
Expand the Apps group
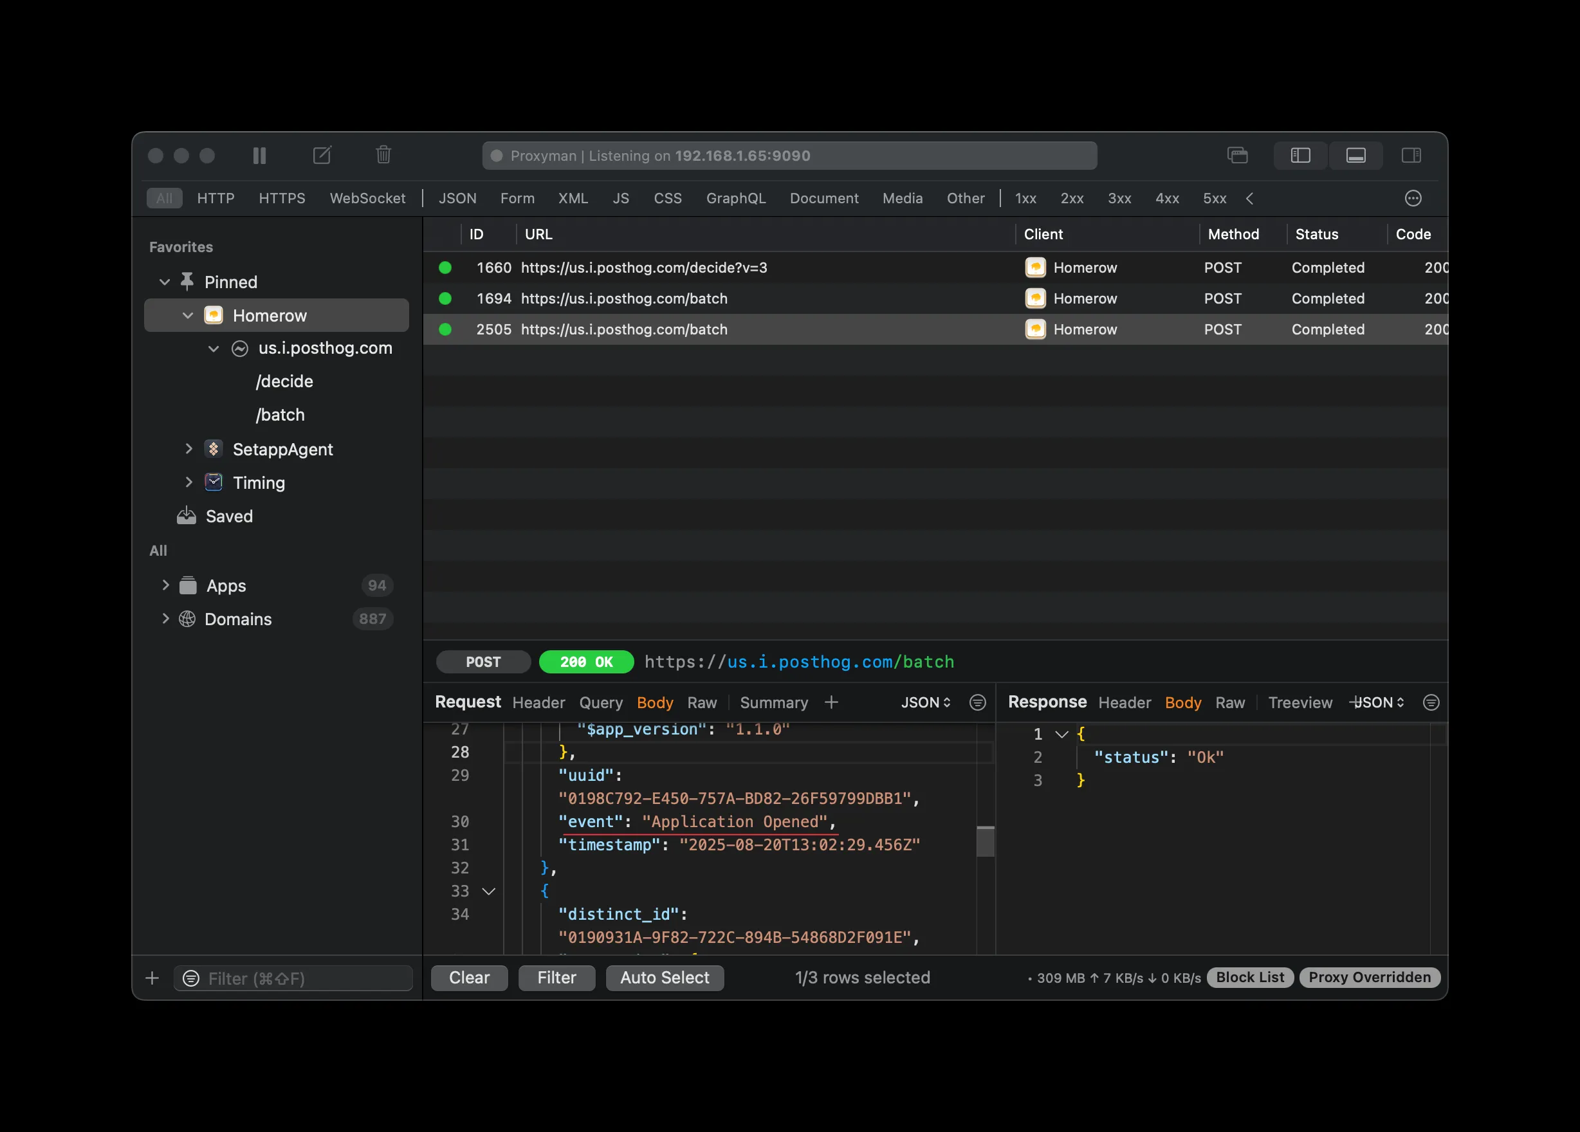[165, 585]
